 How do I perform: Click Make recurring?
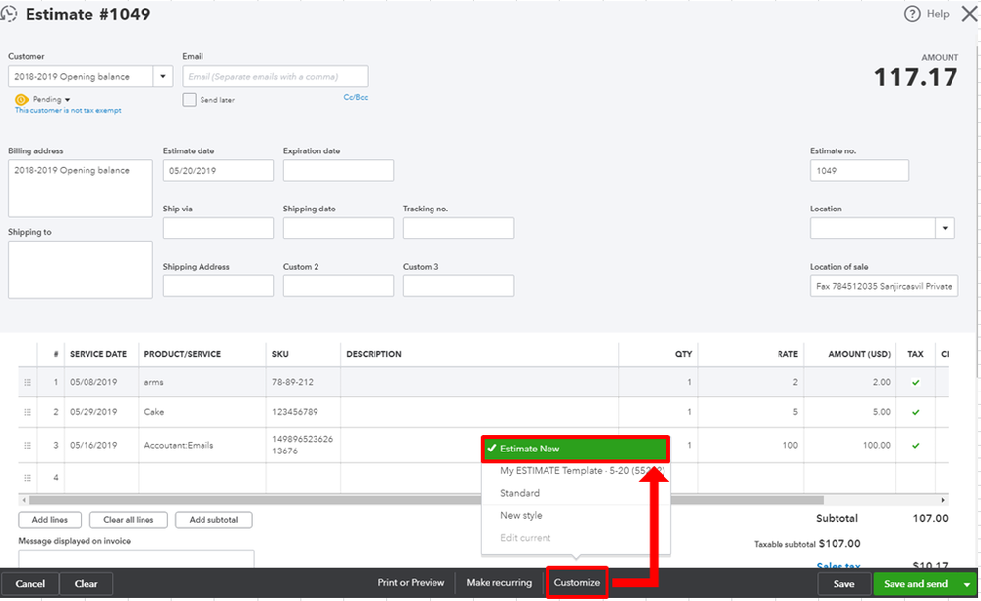tap(498, 583)
